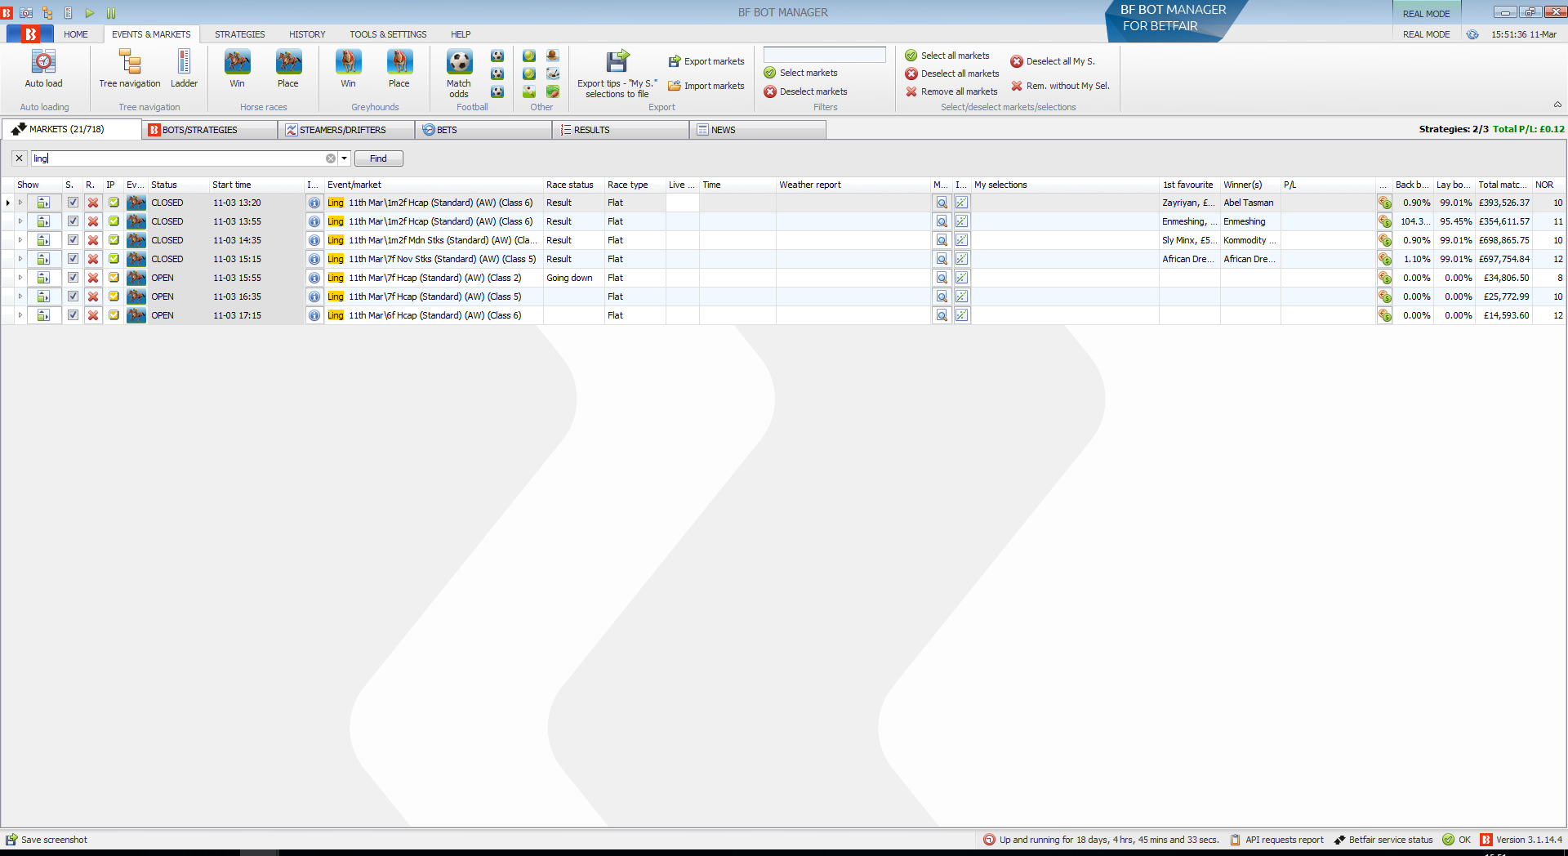Click the Auto load icon
Viewport: 1568px width, 856px height.
point(43,69)
